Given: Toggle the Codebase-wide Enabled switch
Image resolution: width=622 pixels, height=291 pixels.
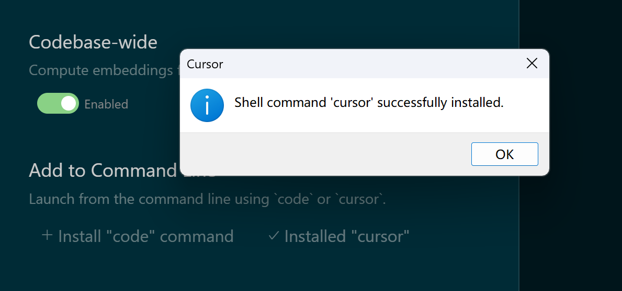Looking at the screenshot, I should [x=58, y=104].
